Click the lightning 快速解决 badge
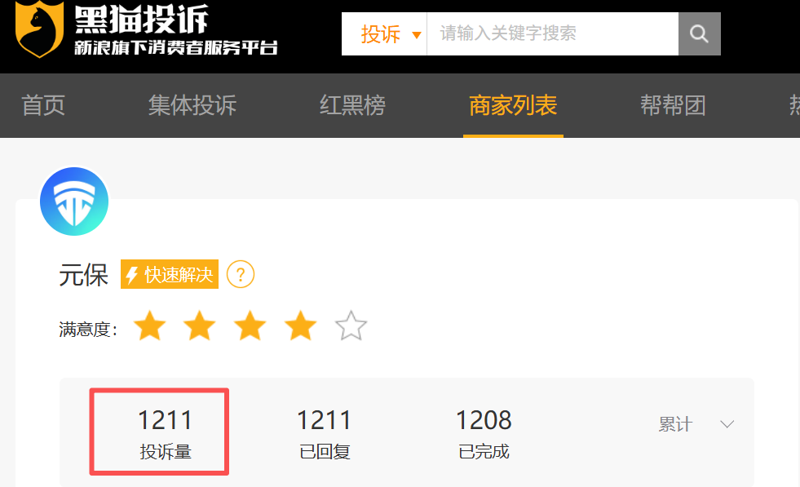Viewport: 800px width, 487px height. pyautogui.click(x=170, y=274)
